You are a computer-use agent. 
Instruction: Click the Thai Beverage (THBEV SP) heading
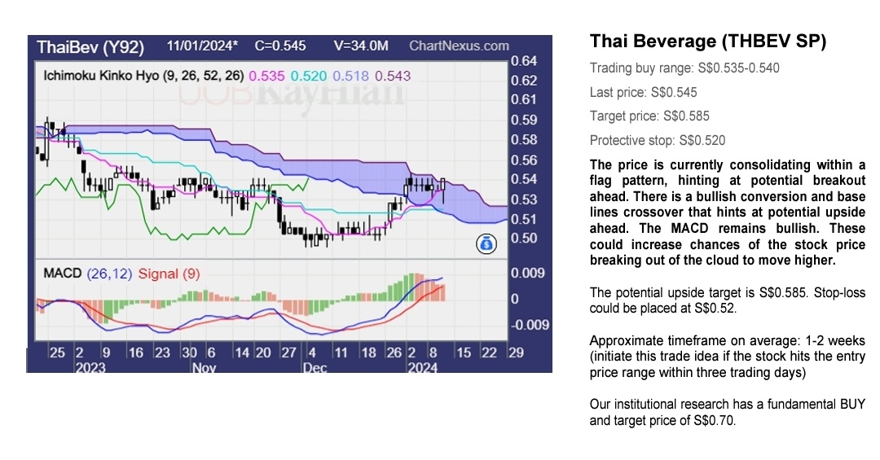pos(708,41)
